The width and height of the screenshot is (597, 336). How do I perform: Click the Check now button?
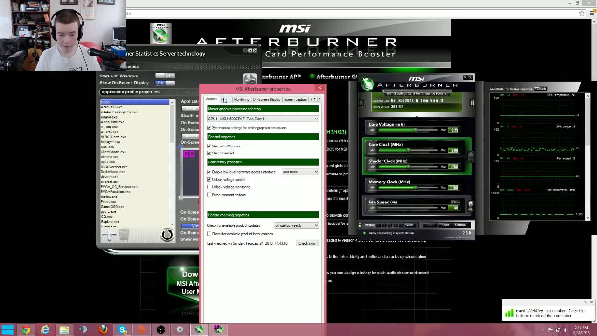(x=307, y=243)
